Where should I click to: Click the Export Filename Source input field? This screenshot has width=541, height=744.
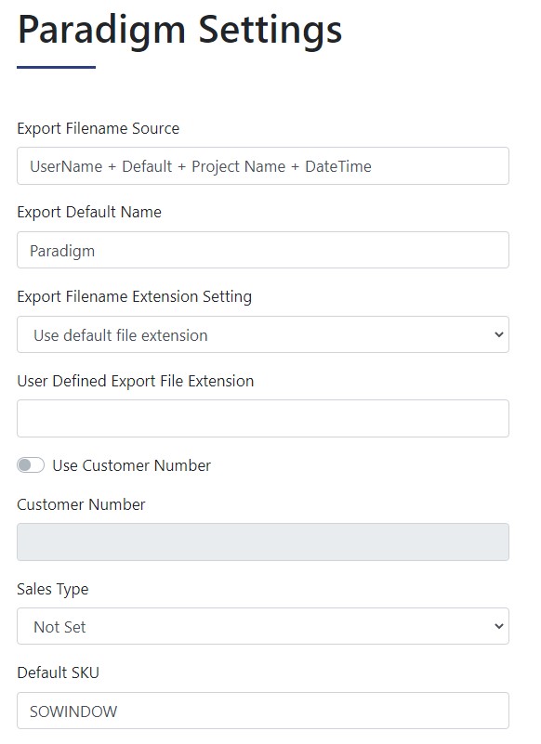[263, 166]
